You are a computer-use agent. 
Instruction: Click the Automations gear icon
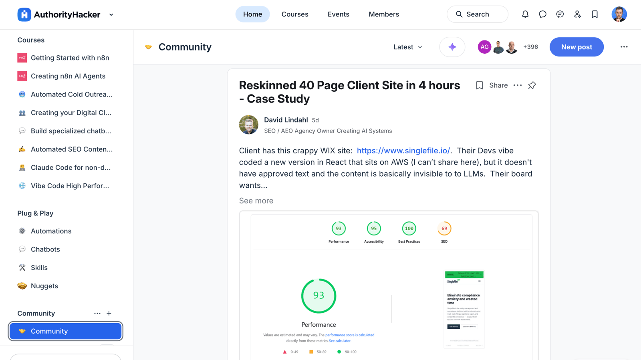(22, 231)
